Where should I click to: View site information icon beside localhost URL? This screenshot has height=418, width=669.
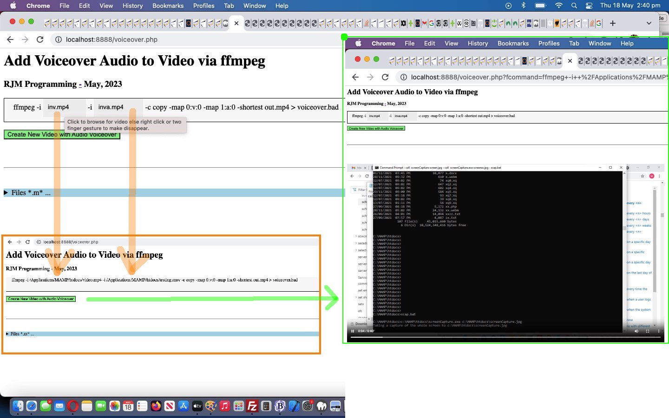(59, 39)
